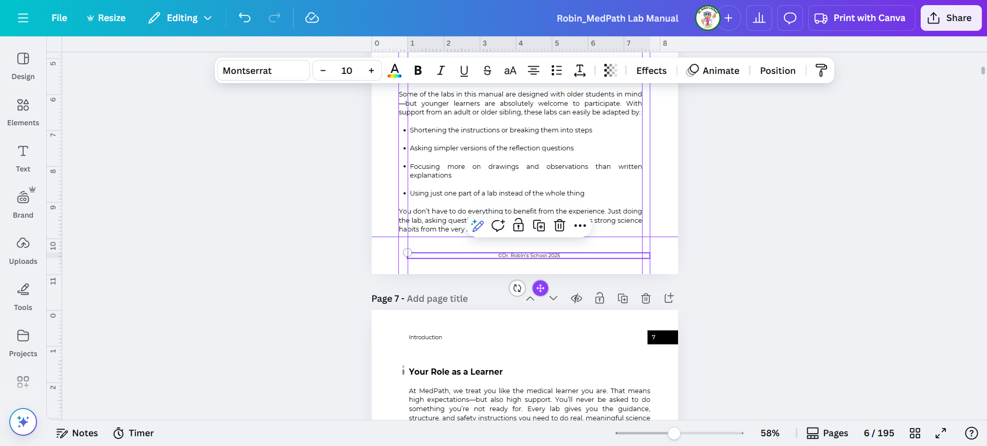Change text alignment
The image size is (987, 446).
534,70
